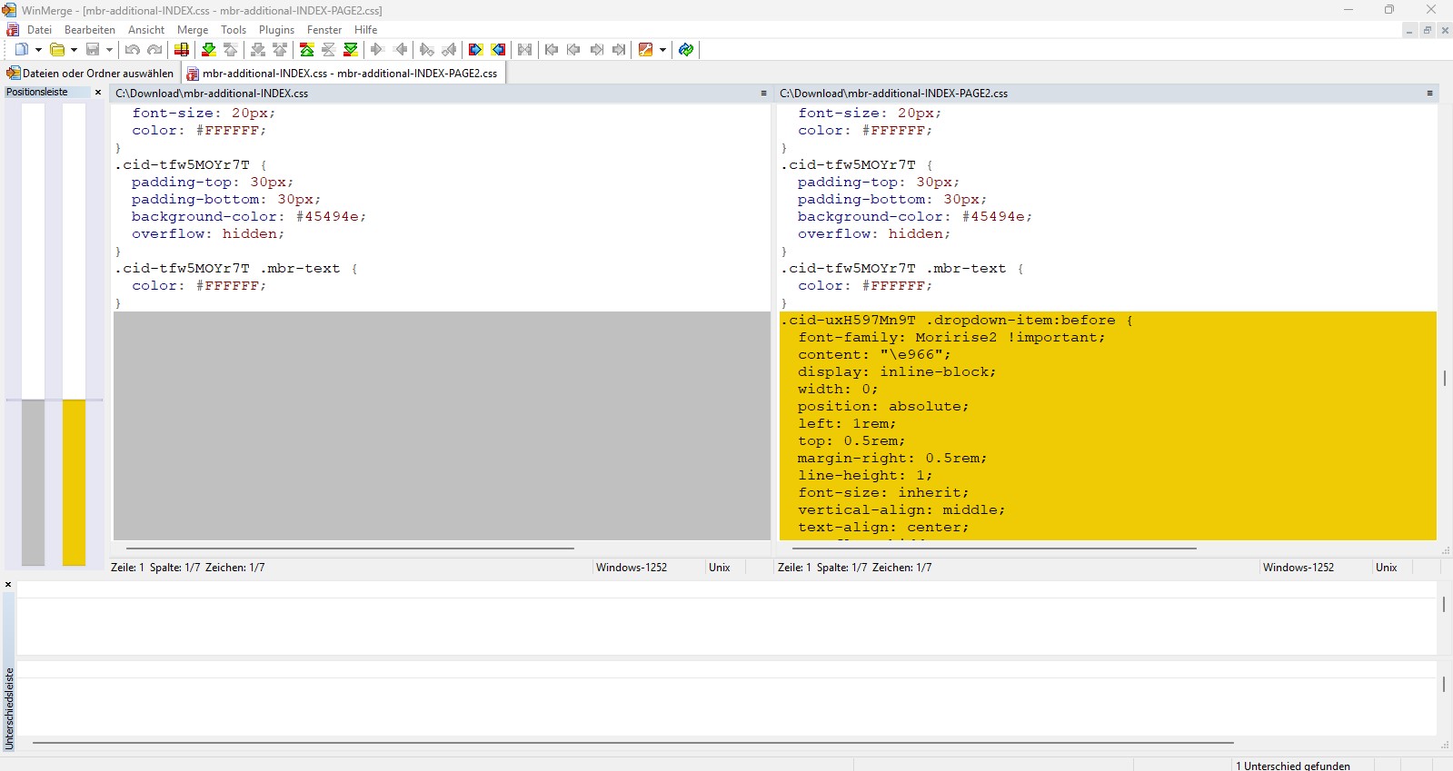Open the New document dropdown arrow
The height and width of the screenshot is (771, 1453).
click(38, 50)
